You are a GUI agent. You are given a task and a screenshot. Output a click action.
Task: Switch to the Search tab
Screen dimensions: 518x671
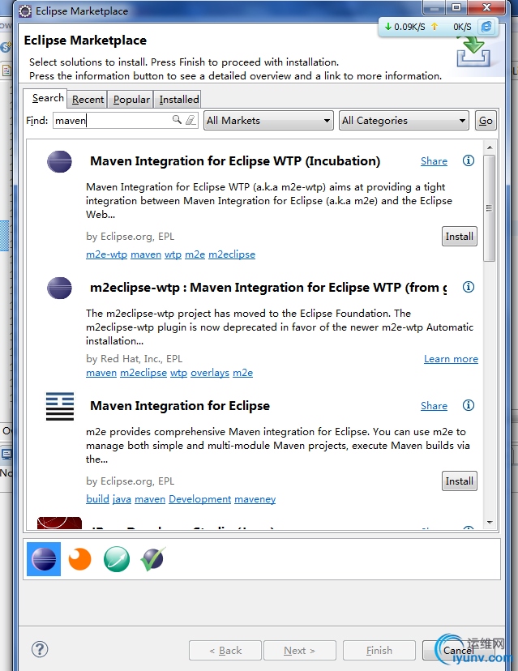click(x=48, y=98)
